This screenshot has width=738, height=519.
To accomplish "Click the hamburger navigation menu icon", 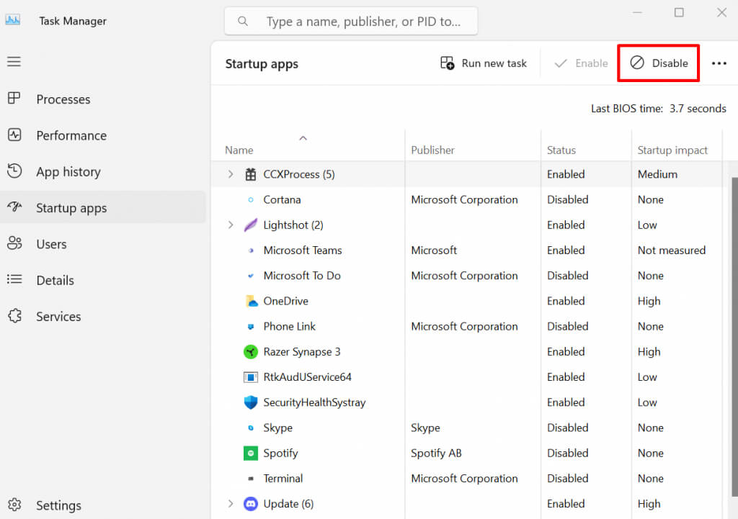I will [14, 62].
